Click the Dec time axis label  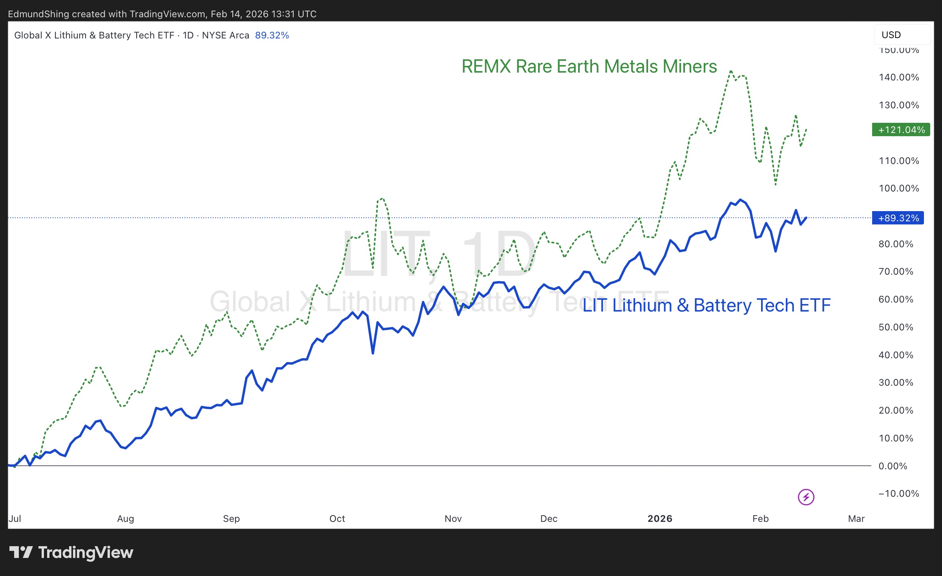pos(548,519)
